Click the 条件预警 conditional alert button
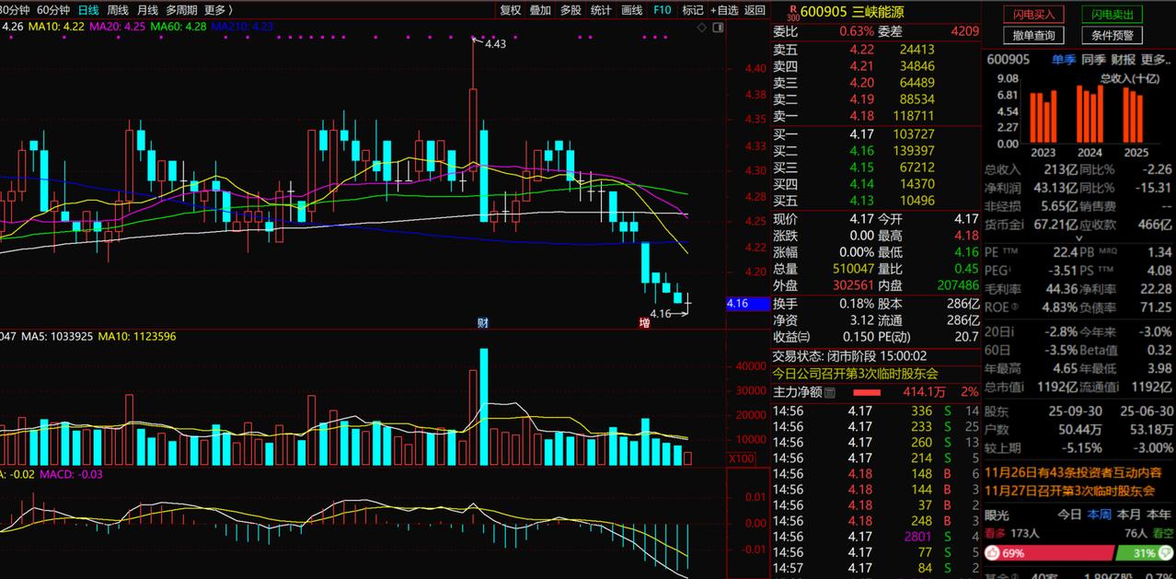The width and height of the screenshot is (1176, 579). tap(1113, 35)
